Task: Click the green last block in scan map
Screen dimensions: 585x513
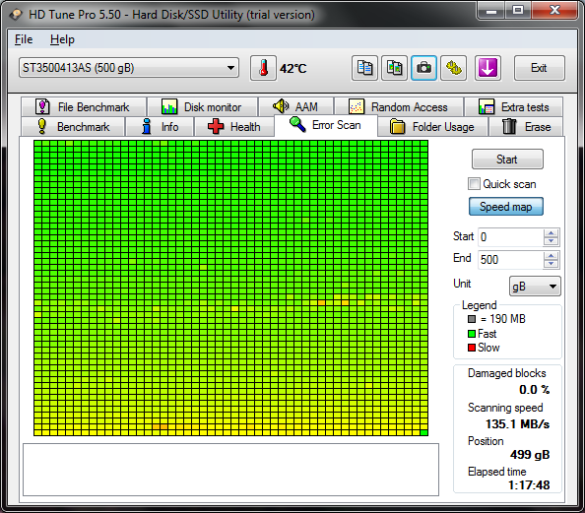Action: click(x=423, y=432)
